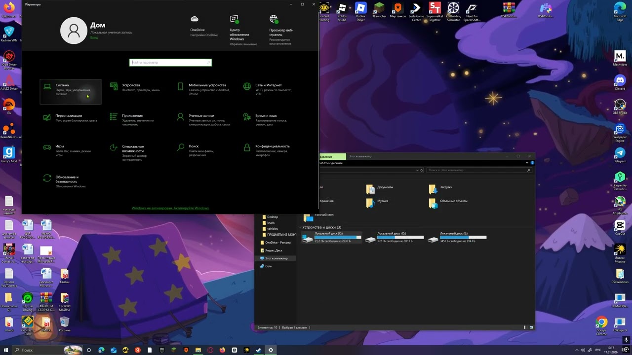Click the РУС language indicator
Image resolution: width=632 pixels, height=355 pixels.
coord(598,350)
